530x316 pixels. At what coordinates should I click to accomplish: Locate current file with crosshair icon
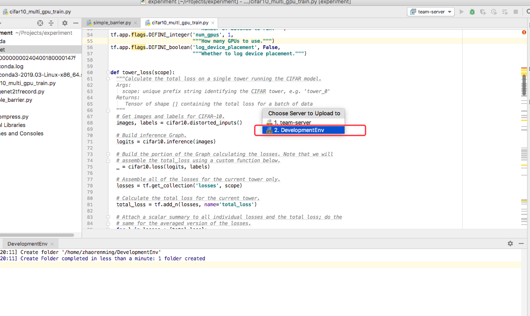coord(40,23)
